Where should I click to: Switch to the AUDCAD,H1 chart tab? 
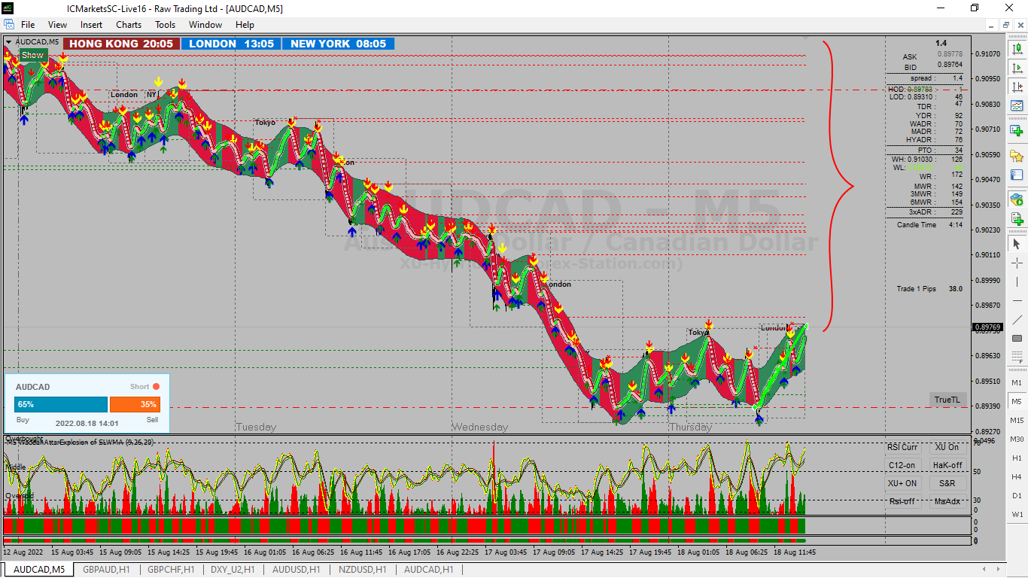tap(428, 570)
